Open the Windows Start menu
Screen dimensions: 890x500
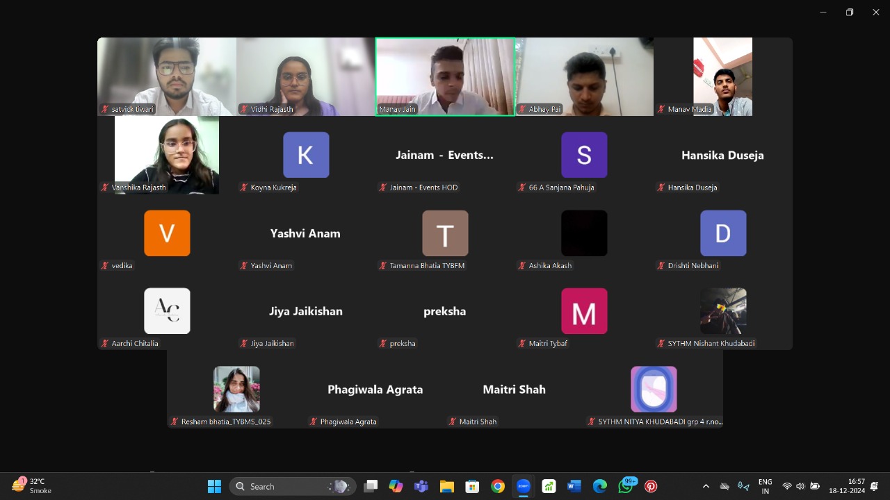[x=214, y=486]
